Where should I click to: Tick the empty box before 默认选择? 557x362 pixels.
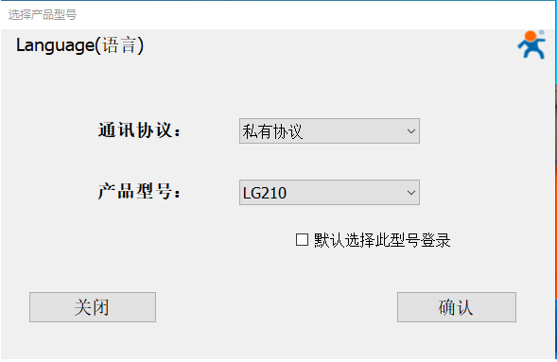(x=302, y=239)
